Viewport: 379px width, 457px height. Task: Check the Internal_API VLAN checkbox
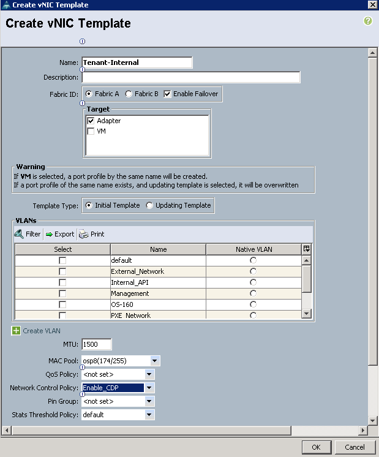tap(62, 282)
